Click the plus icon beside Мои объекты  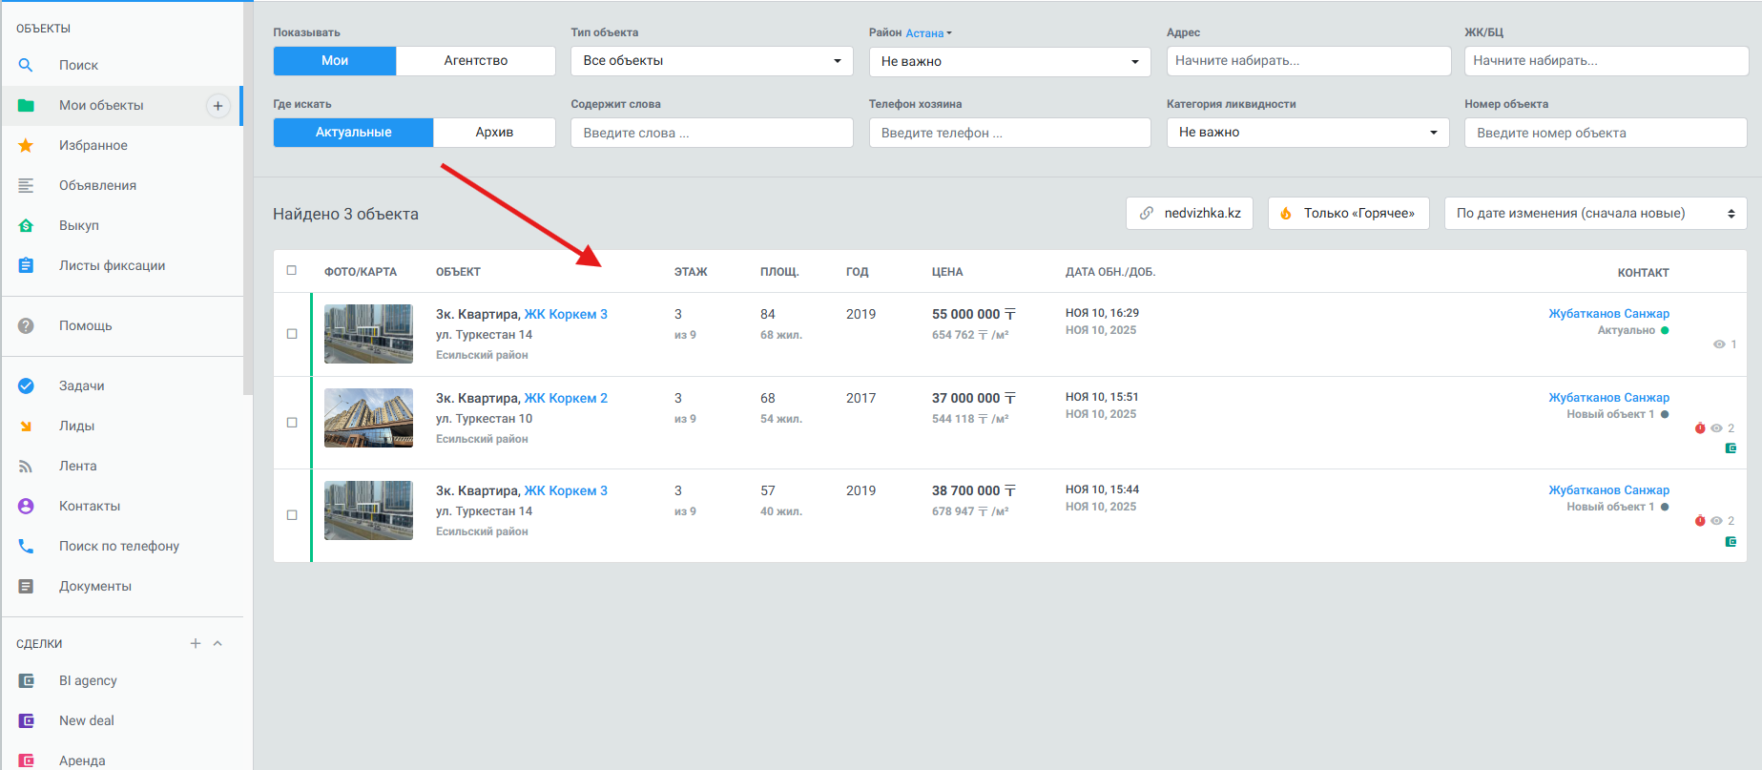pyautogui.click(x=218, y=106)
